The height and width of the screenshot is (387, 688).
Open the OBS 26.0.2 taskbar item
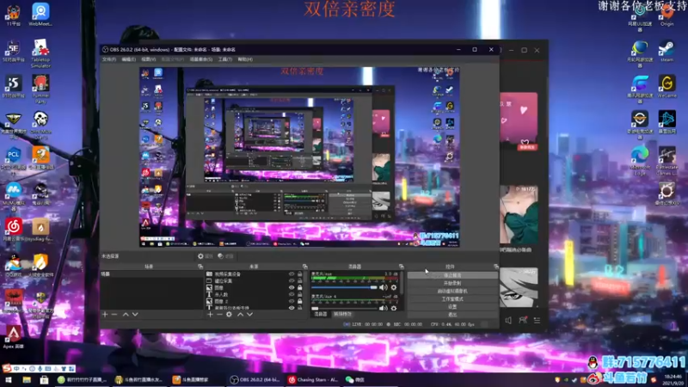click(255, 380)
